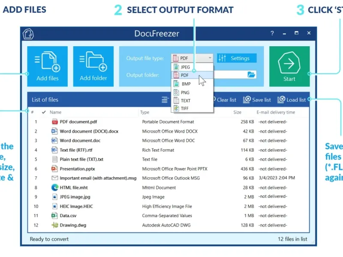
Task: Select row 'Text file (RTF).rtf'
Action: 168,150
